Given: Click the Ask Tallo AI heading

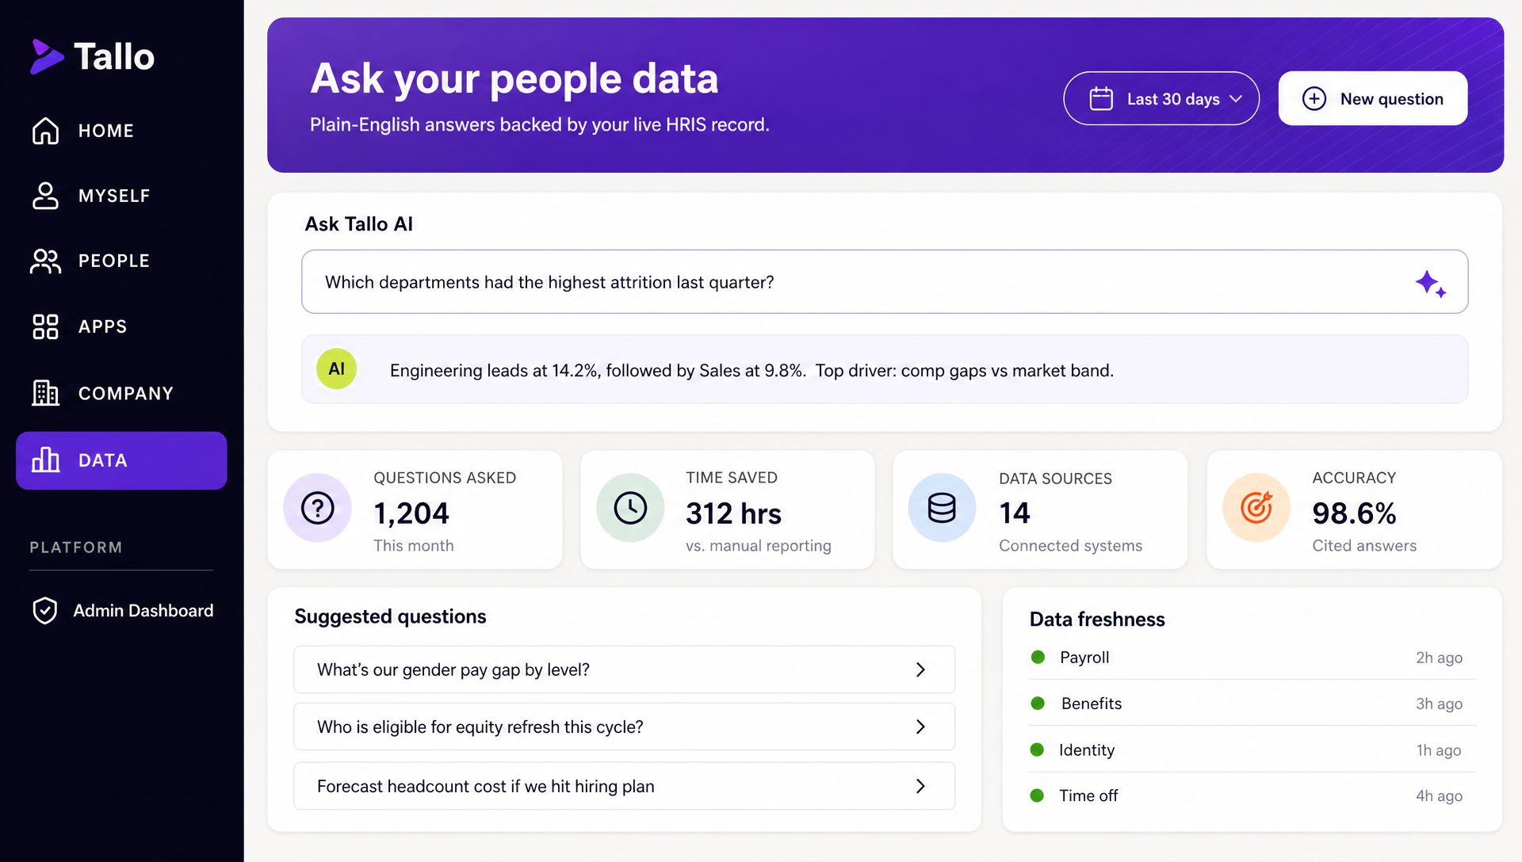Looking at the screenshot, I should tap(359, 224).
